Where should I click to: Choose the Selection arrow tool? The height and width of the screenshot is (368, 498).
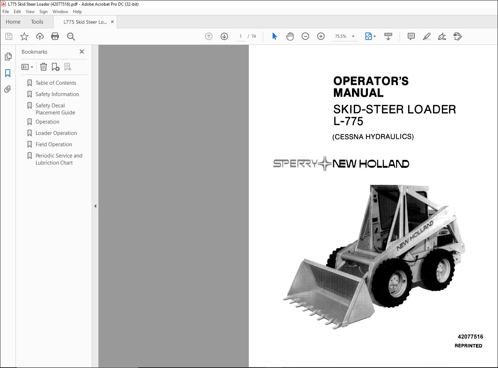[x=274, y=36]
